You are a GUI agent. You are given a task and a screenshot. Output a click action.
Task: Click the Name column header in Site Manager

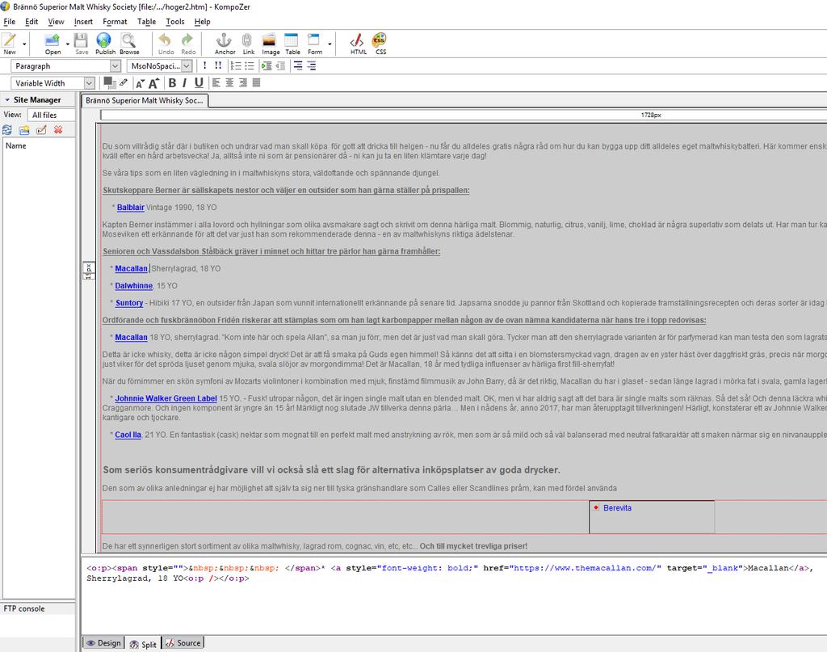pyautogui.click(x=39, y=145)
